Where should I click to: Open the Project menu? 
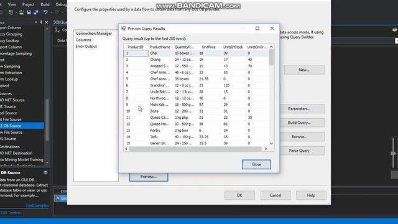point(28,4)
